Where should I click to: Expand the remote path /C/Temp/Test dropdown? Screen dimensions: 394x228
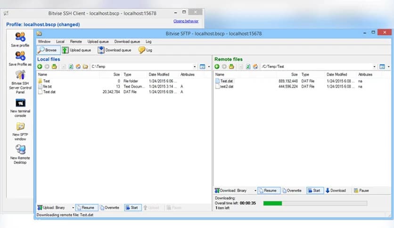point(374,66)
